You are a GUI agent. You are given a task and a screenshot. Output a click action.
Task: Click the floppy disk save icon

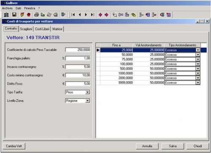point(14,15)
